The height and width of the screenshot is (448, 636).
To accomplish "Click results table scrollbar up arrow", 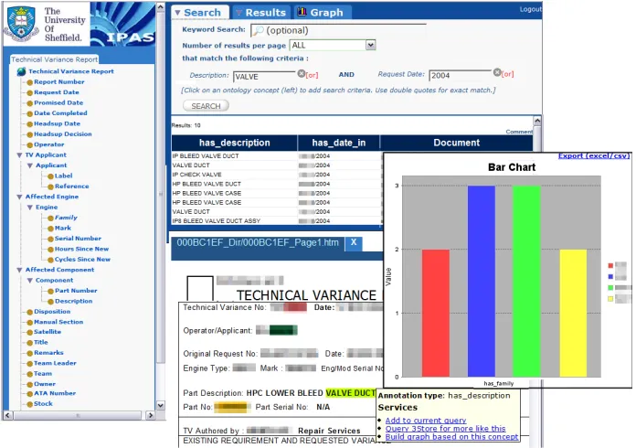I will (537, 121).
